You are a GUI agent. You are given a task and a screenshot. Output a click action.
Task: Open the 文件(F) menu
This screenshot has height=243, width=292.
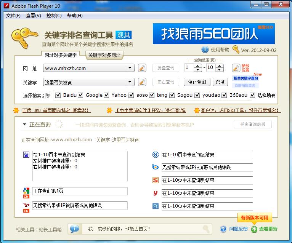coord(13,16)
